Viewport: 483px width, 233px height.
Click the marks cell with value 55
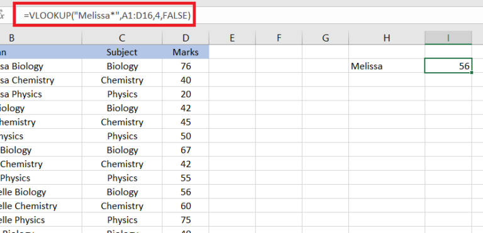coord(186,178)
